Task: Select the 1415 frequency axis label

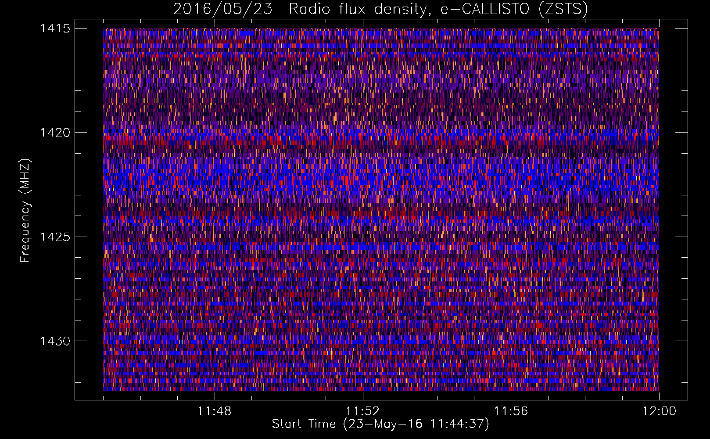Action: click(x=55, y=29)
